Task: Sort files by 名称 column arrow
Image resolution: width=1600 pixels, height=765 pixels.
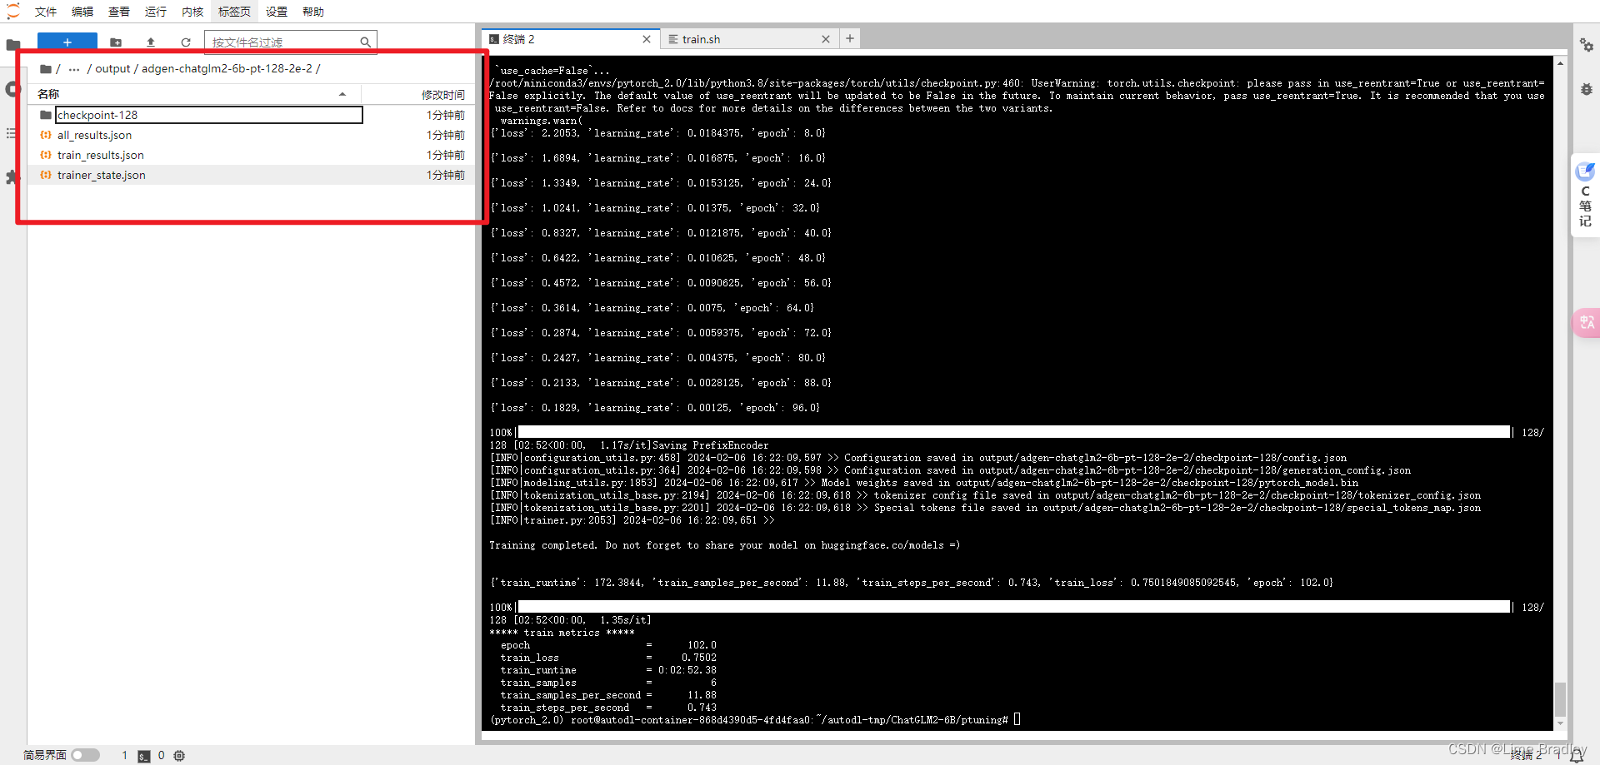Action: pos(342,94)
